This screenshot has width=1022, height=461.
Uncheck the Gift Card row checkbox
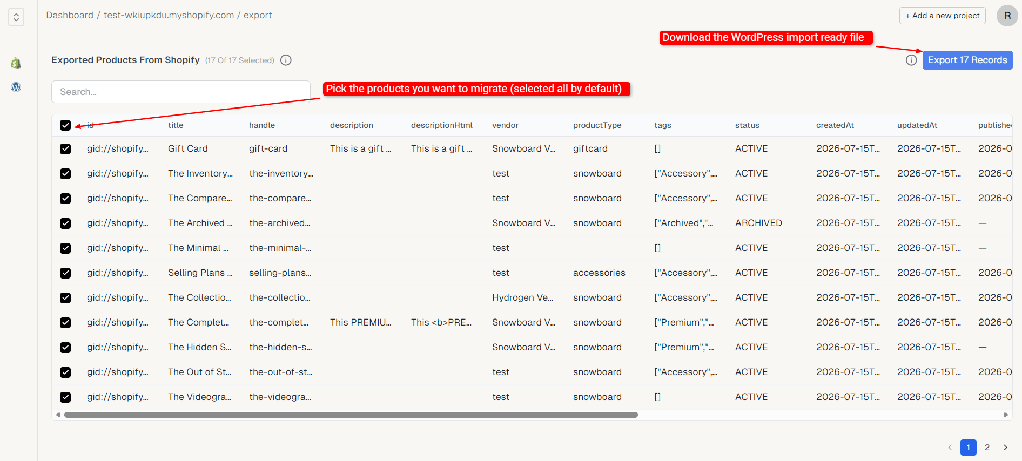[x=65, y=149]
